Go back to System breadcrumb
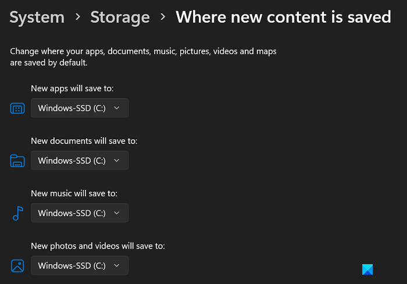Image resolution: width=407 pixels, height=284 pixels. click(37, 17)
